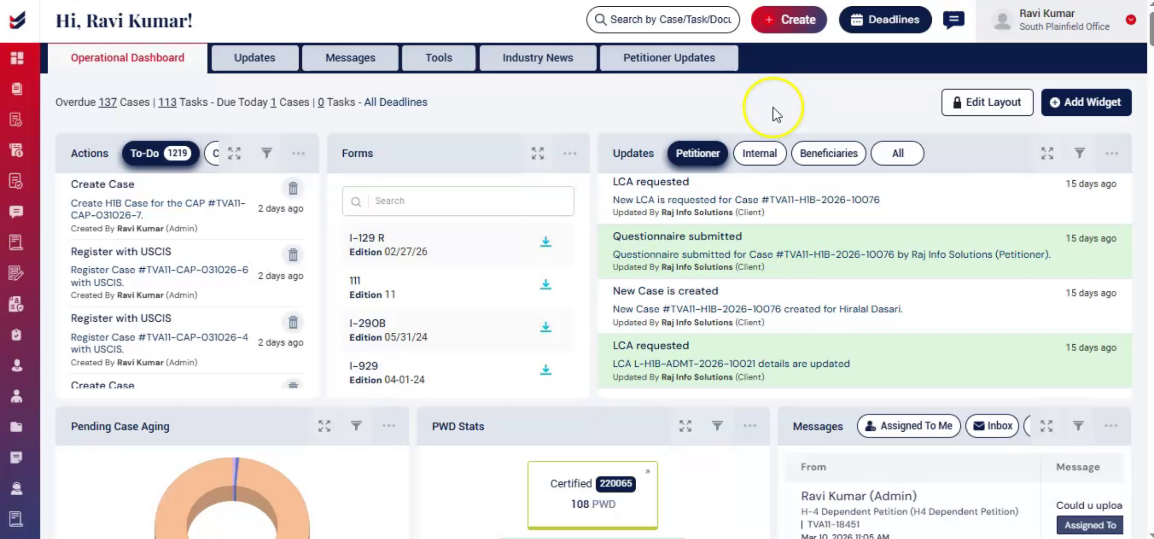Open the Updates widget filter icon
Viewport: 1154px width, 539px height.
1079,153
